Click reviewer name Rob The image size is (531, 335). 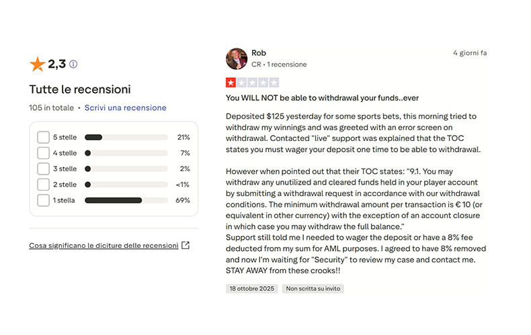coord(259,53)
